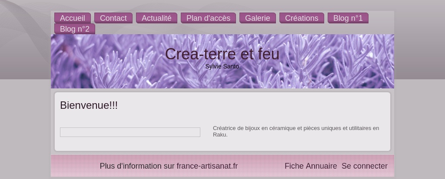Screen dimensions: 445x179
Task: Go to the Contact page
Action: coord(113,18)
